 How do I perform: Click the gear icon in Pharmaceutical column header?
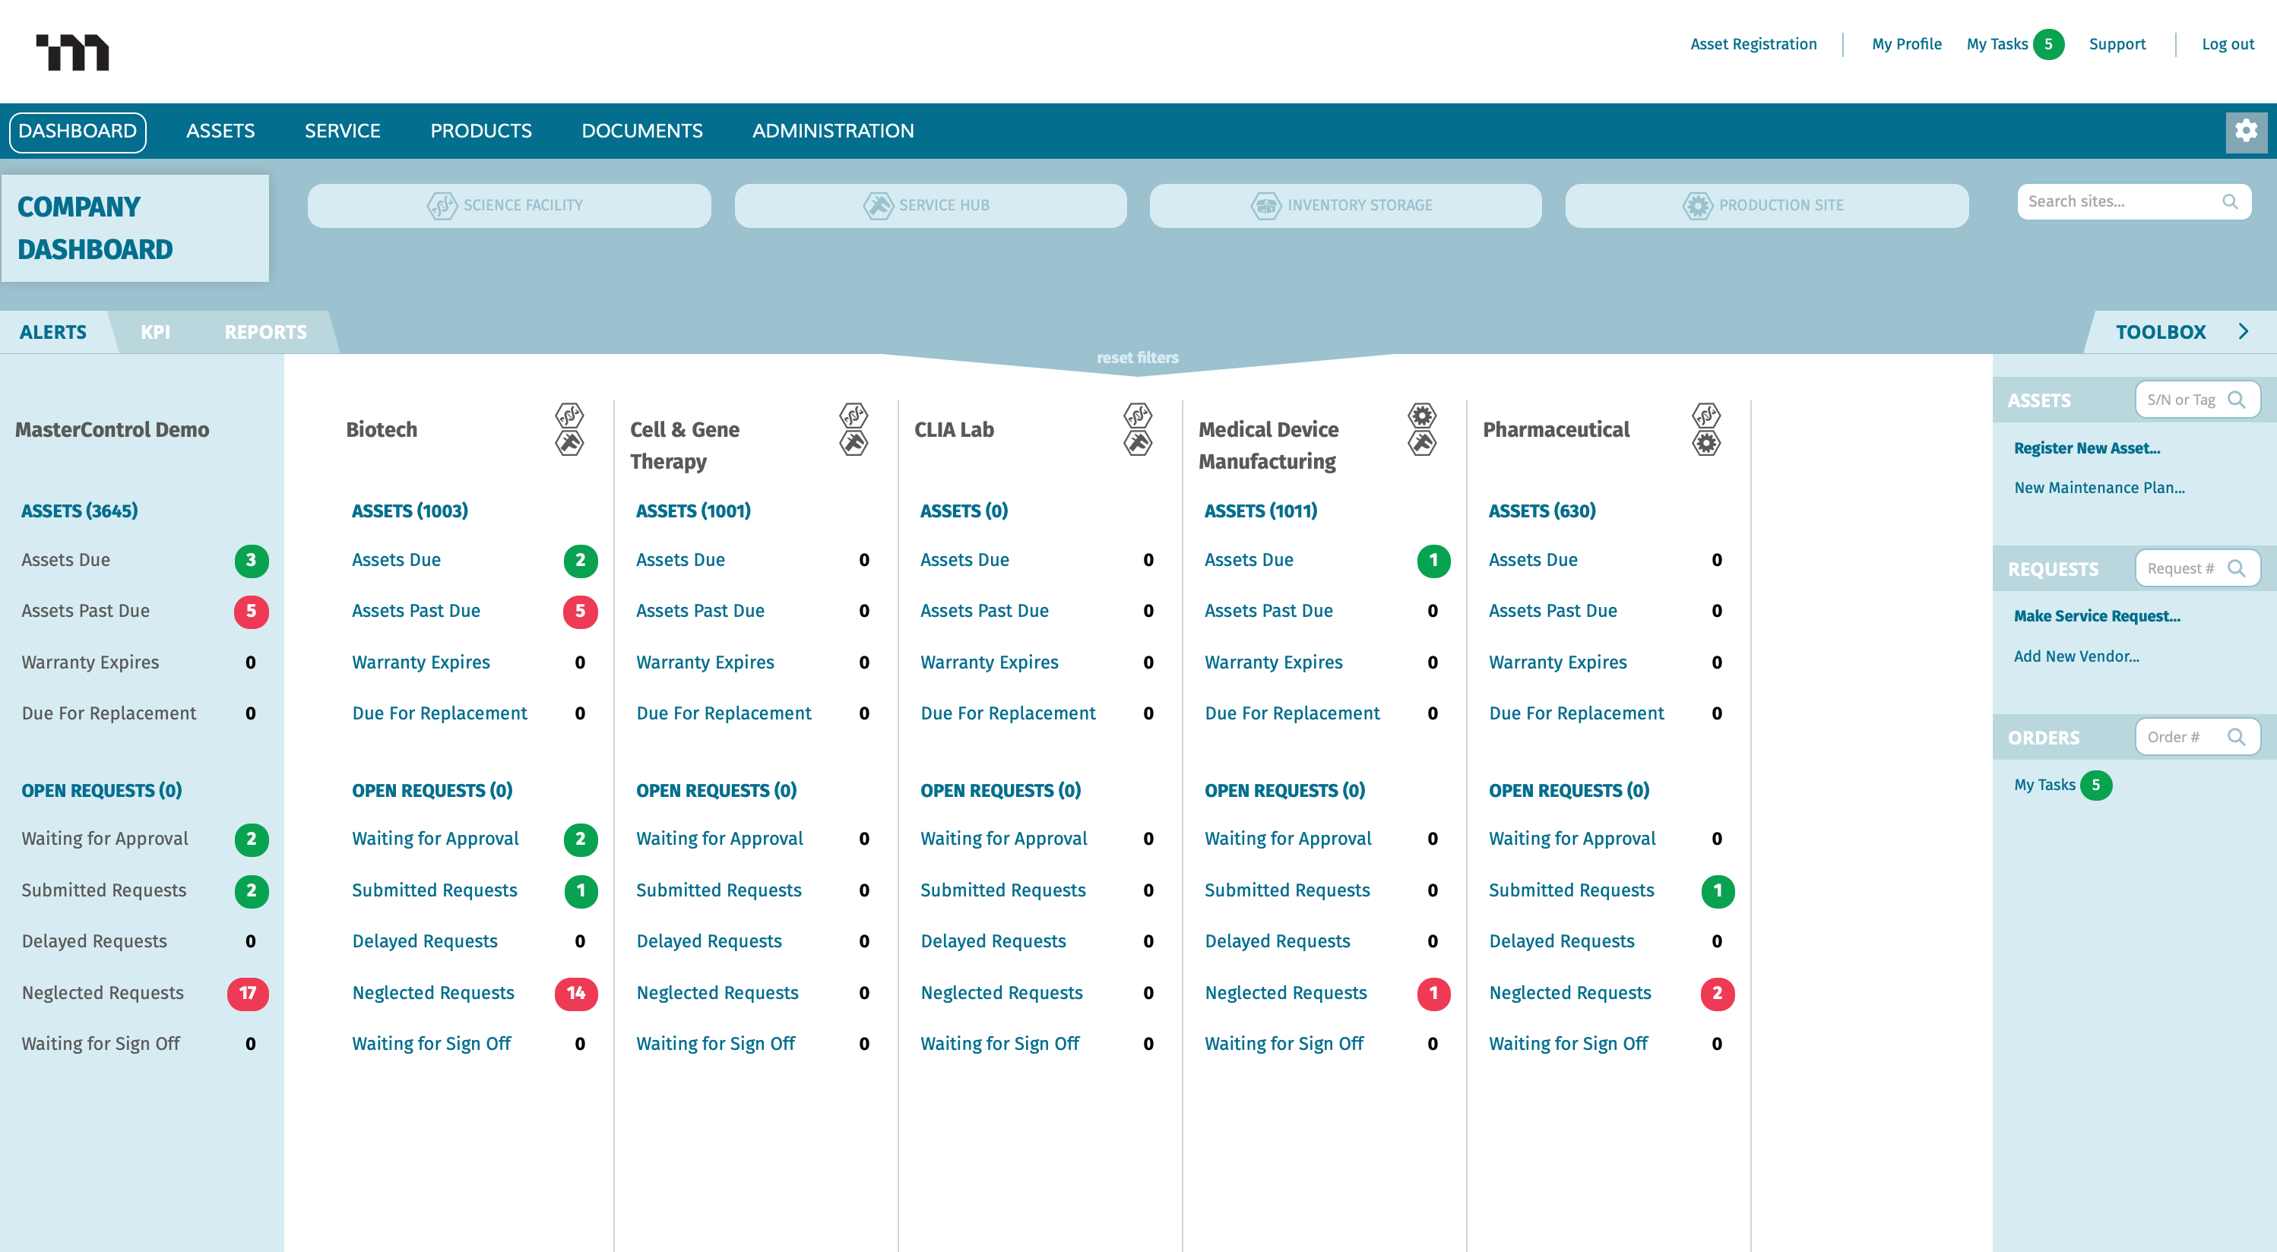coord(1706,442)
